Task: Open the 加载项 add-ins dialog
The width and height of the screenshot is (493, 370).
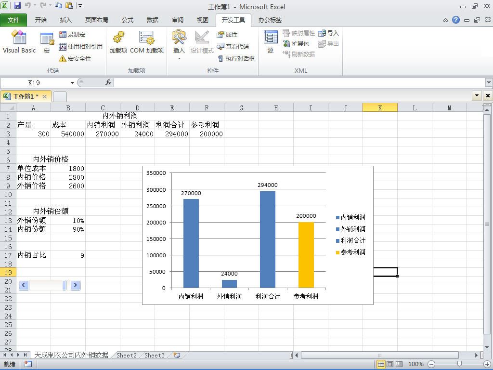Action: coord(118,42)
